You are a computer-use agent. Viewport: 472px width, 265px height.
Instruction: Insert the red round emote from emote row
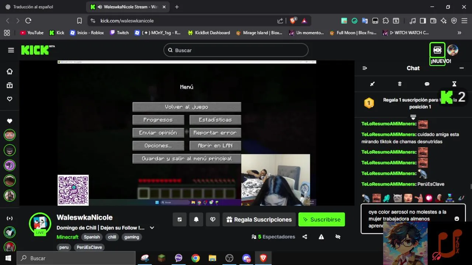pyautogui.click(x=429, y=198)
